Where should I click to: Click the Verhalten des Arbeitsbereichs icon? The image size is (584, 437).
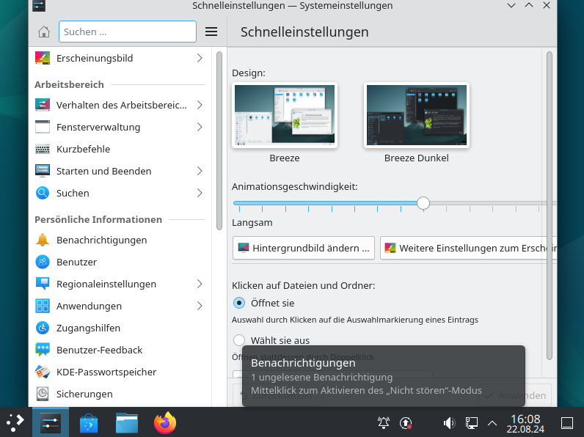(43, 105)
